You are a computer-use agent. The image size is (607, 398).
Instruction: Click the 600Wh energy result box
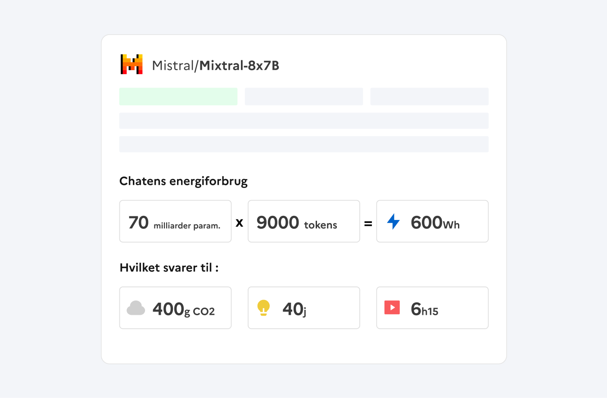(x=432, y=221)
